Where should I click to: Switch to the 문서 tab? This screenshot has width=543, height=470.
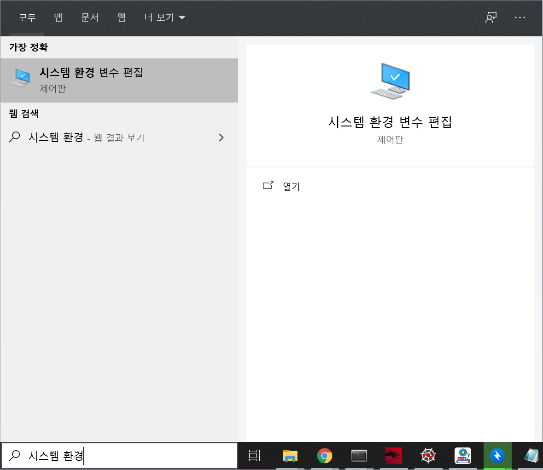tap(90, 17)
